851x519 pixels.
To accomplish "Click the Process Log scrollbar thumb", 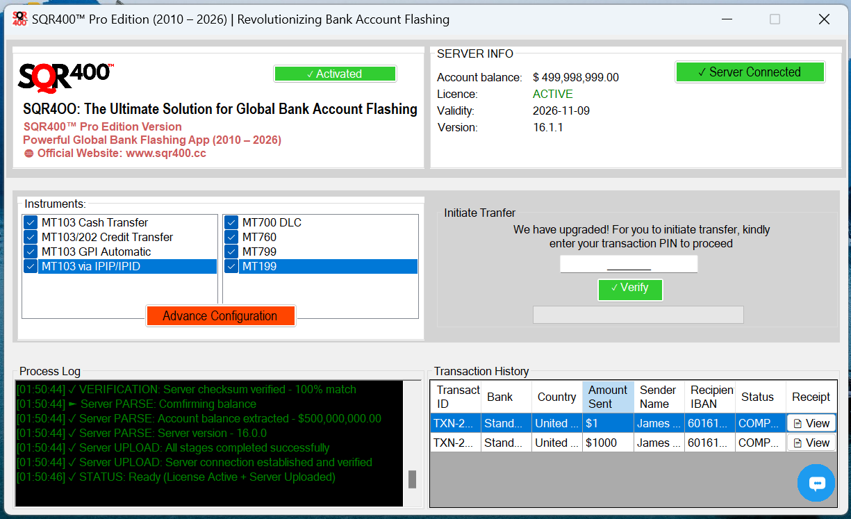I will point(412,479).
